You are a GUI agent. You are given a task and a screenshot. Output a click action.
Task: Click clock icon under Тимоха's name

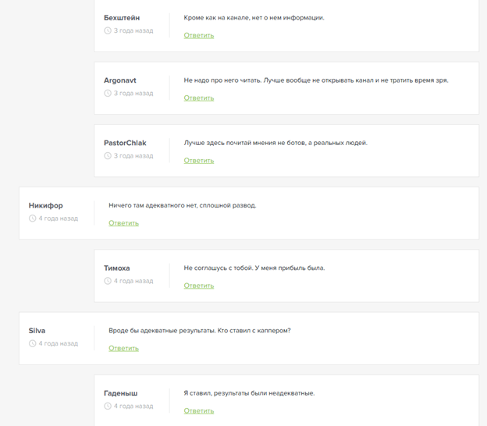click(x=108, y=281)
